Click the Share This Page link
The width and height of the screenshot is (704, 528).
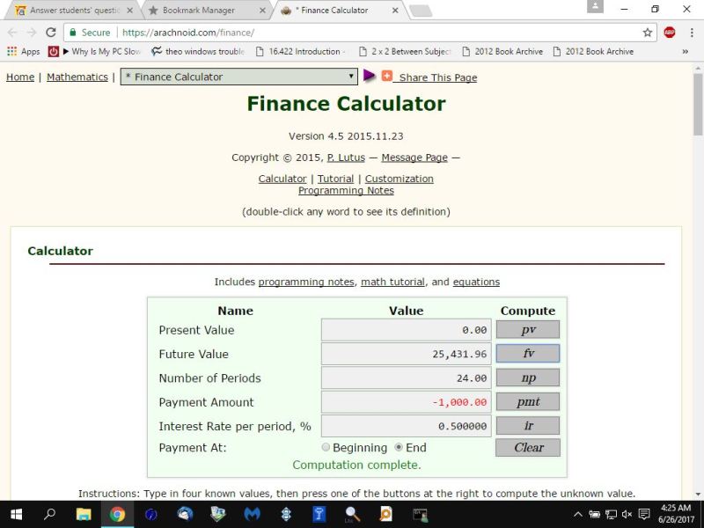[437, 77]
